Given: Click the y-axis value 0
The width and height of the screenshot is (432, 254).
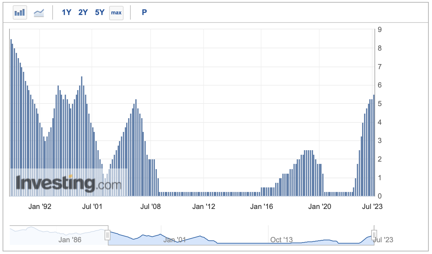Looking at the screenshot, I should [x=380, y=196].
